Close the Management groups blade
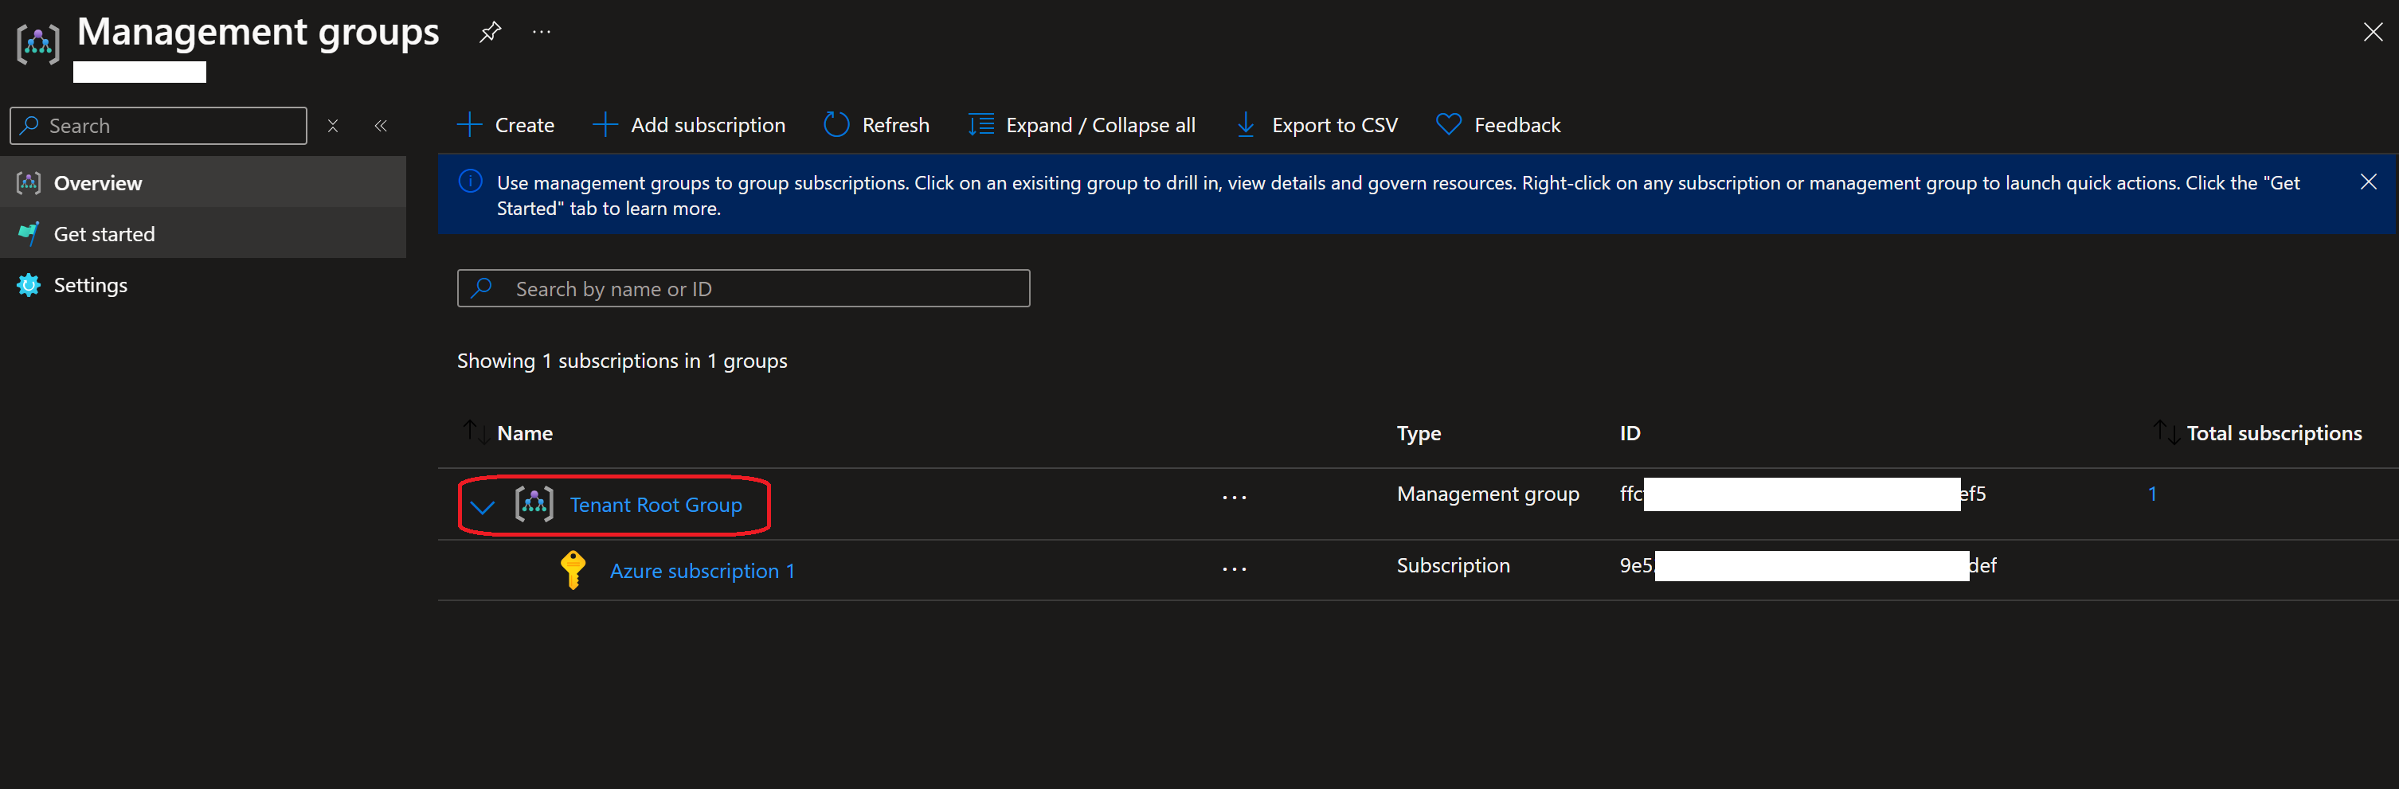 click(2373, 33)
